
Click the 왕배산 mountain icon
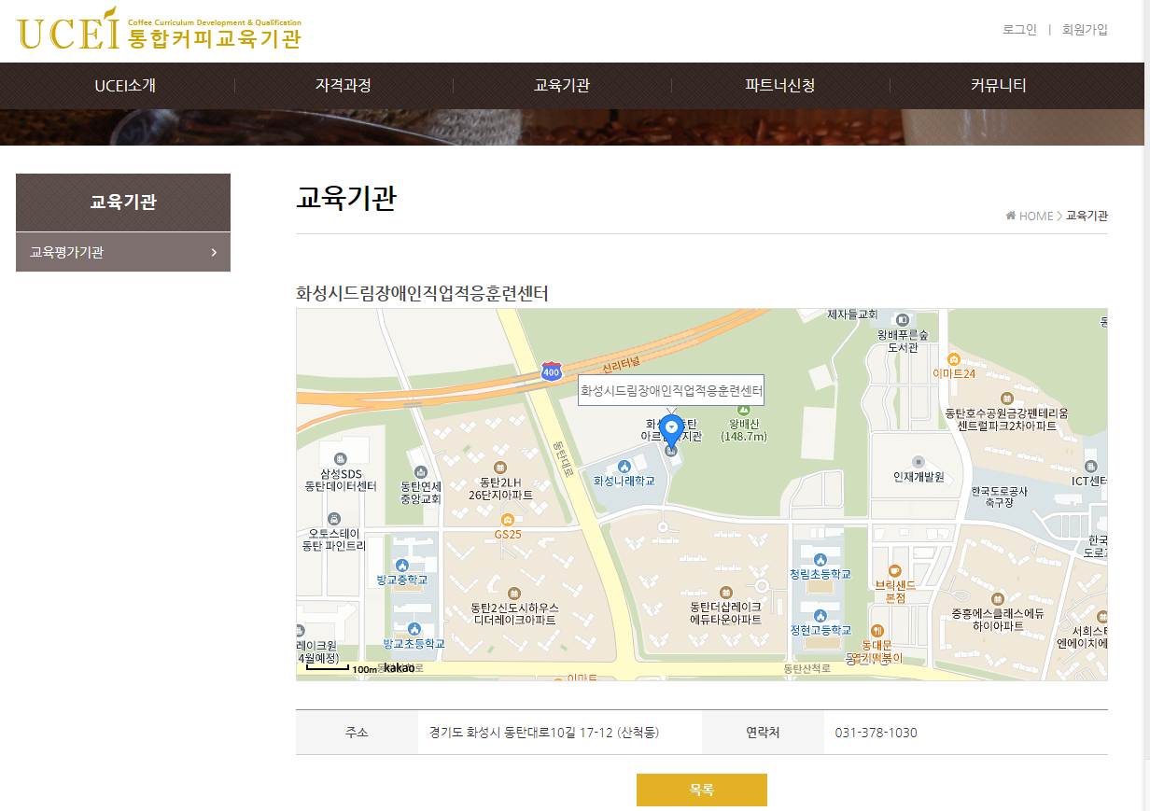pos(744,409)
